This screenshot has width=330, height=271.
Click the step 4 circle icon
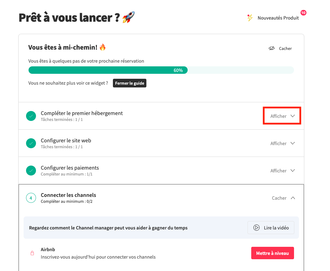coord(31,198)
